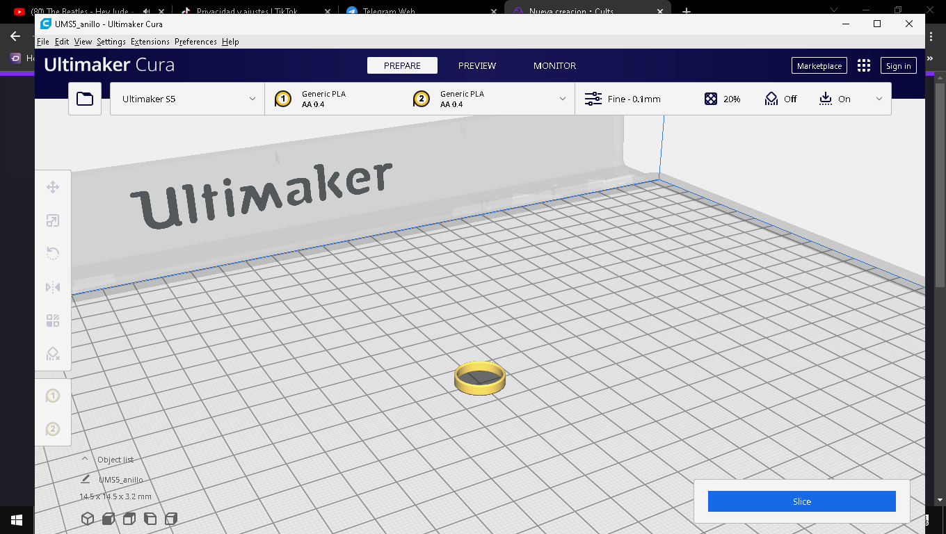Viewport: 946px width, 534px height.
Task: Assign Extruder 2 in left toolbar
Action: coord(53,429)
